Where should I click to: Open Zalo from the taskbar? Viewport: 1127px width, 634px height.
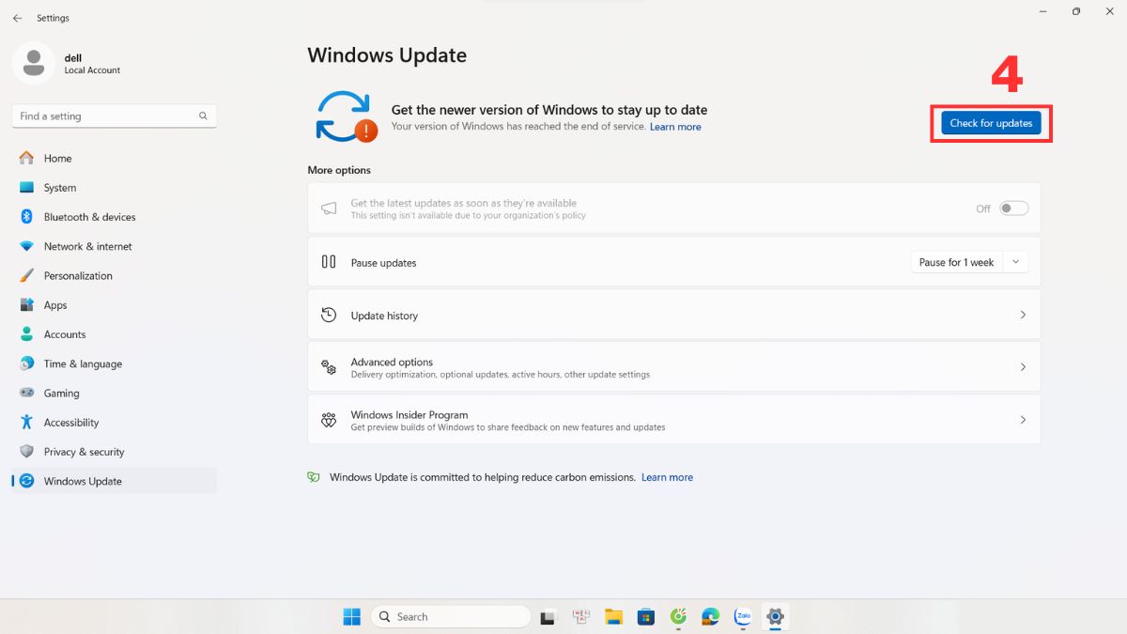[x=743, y=617]
